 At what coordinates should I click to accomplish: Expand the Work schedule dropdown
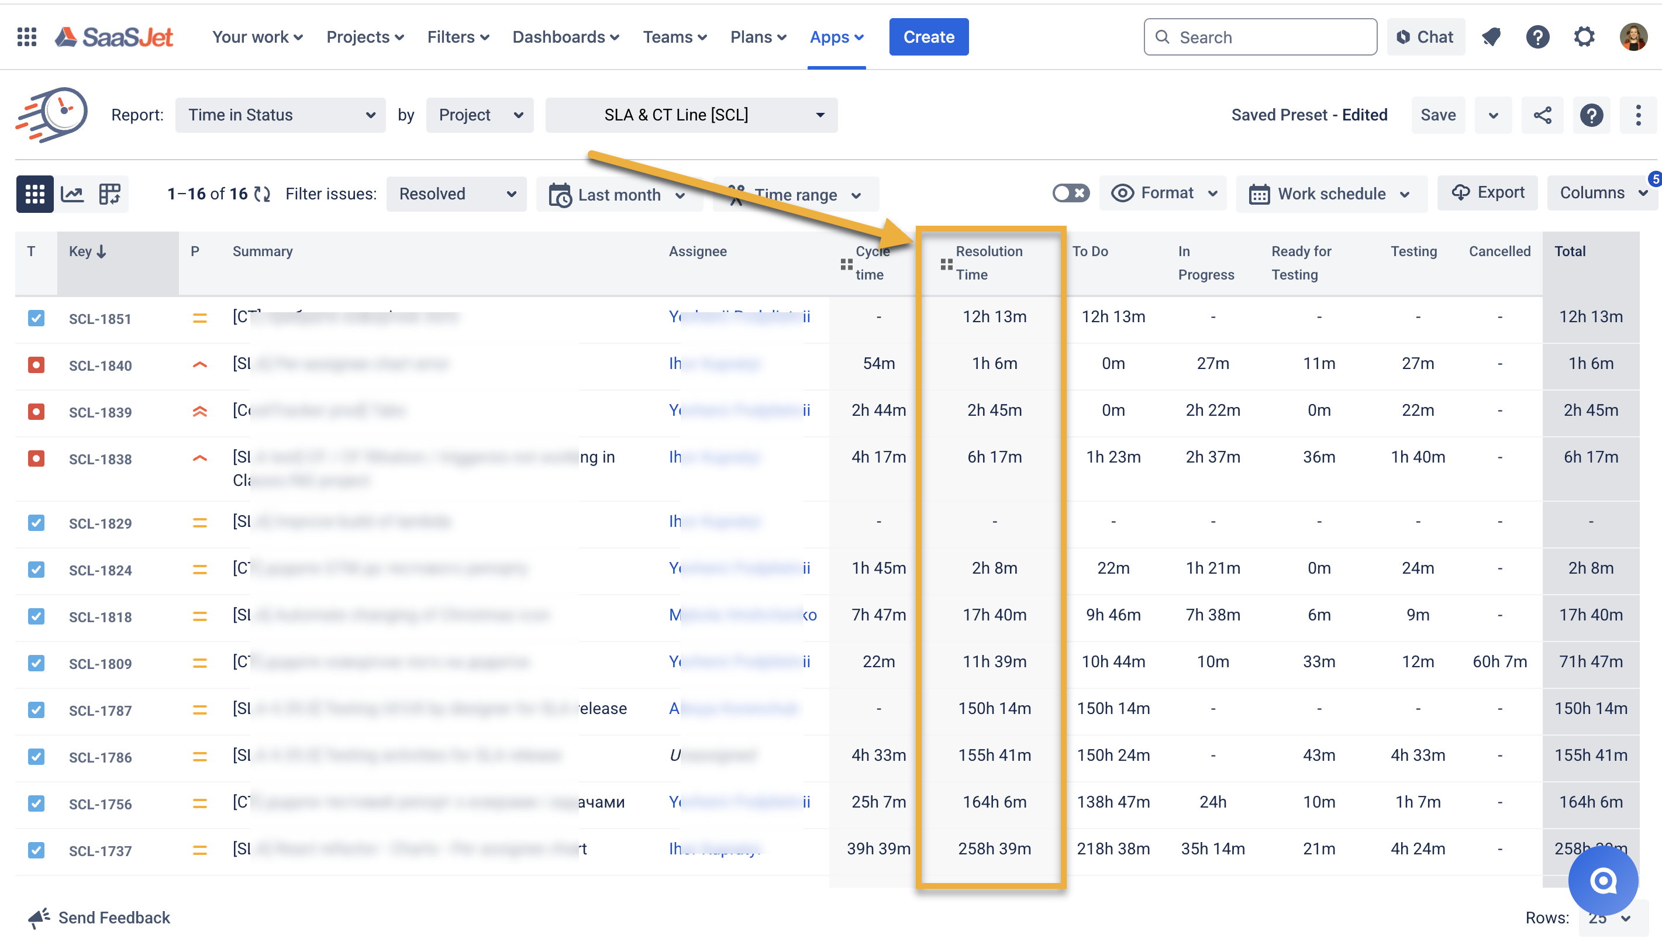(x=1331, y=194)
